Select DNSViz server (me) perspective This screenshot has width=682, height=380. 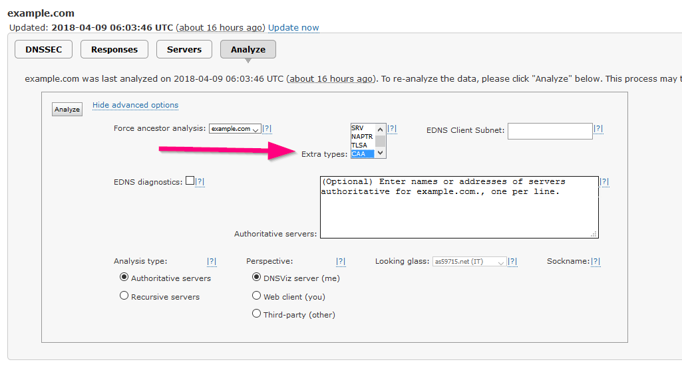(257, 277)
